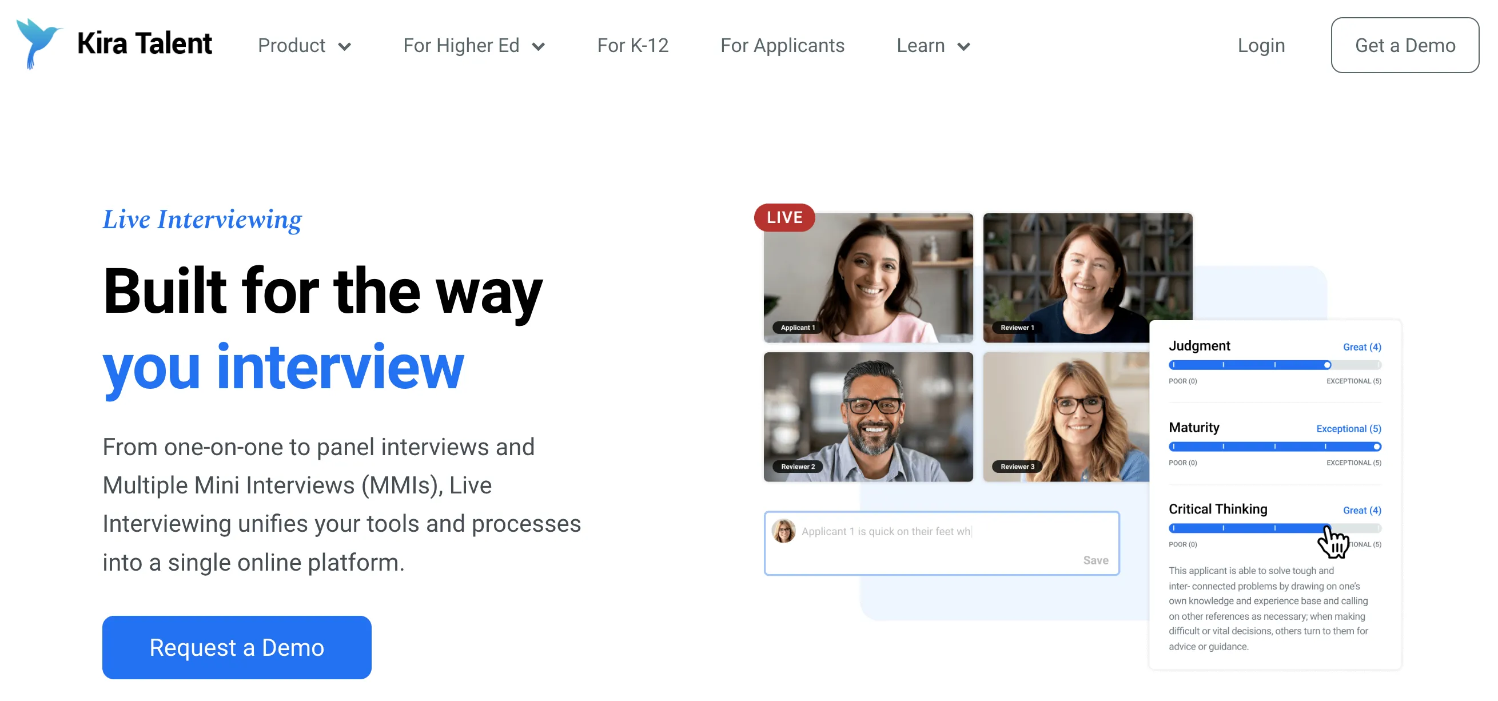Click the Kira Talent hummingbird logo
The height and width of the screenshot is (701, 1498).
pyautogui.click(x=38, y=43)
